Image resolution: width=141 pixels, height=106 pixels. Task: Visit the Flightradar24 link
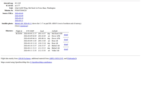[72, 59]
